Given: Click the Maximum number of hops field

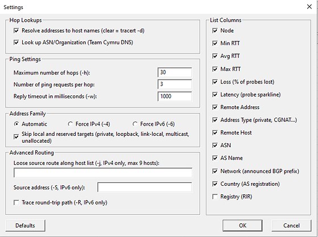Looking at the screenshot, I should pyautogui.click(x=175, y=72).
